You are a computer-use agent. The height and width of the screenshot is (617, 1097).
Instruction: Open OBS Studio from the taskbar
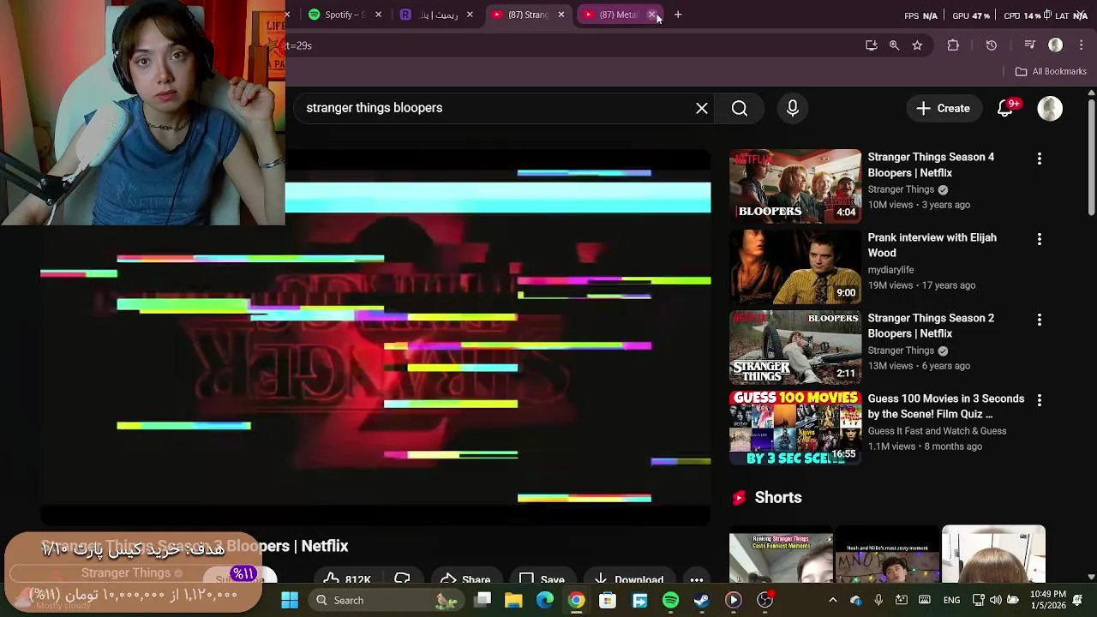point(764,600)
